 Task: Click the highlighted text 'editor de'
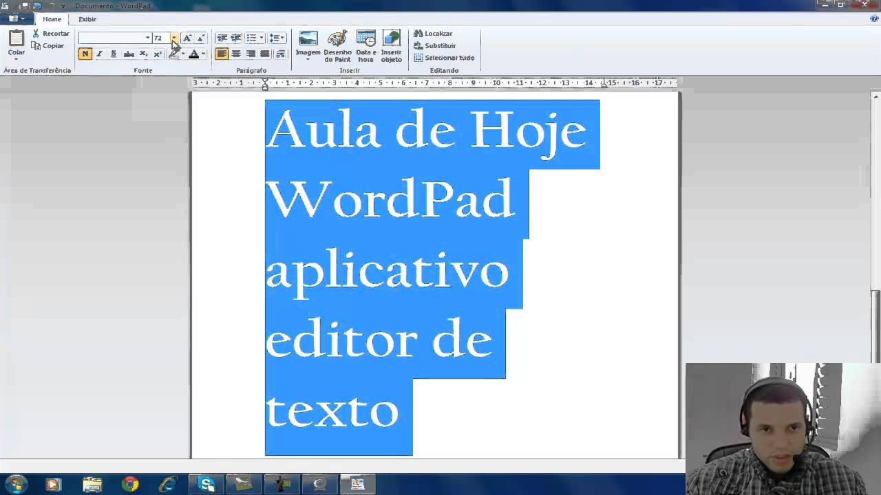pos(379,338)
